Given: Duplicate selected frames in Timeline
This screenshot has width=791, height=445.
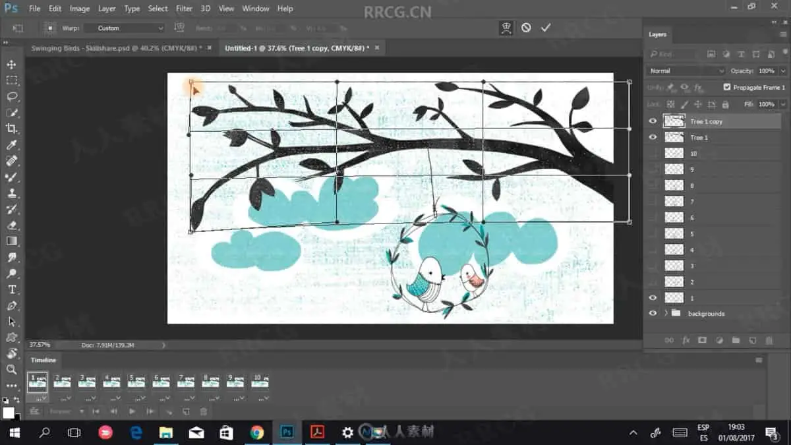Looking at the screenshot, I should (187, 411).
